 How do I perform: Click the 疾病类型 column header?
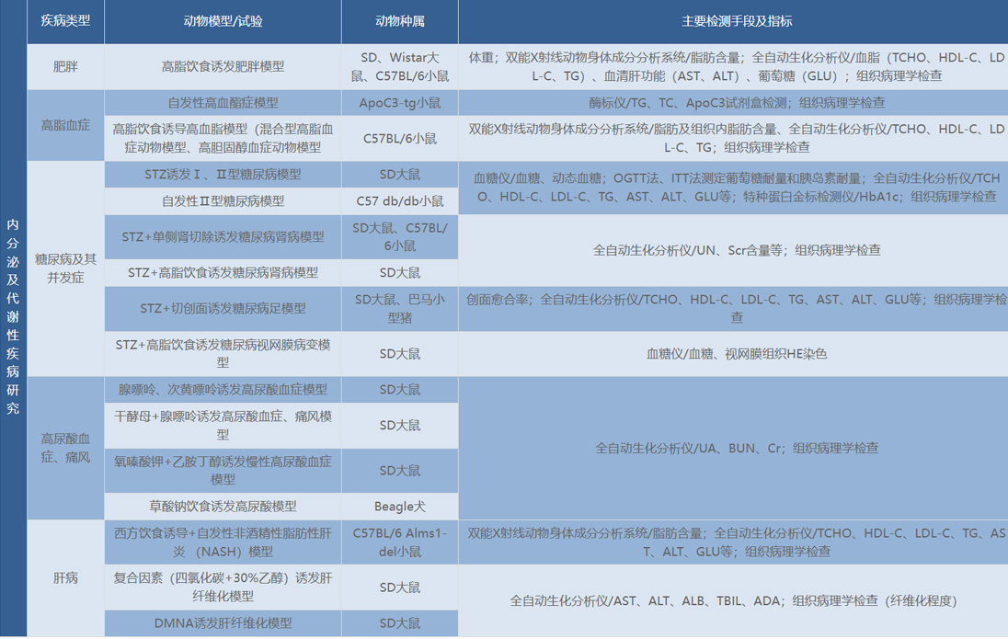click(65, 21)
